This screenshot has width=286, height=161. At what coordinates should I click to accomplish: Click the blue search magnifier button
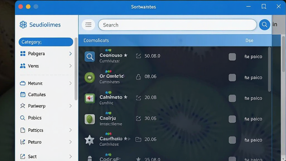click(264, 25)
